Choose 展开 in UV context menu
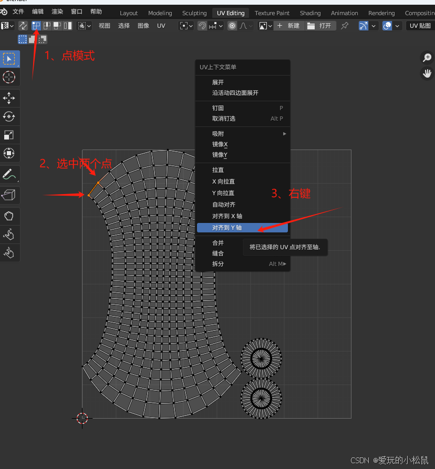Viewport: 435px width, 469px height. (x=242, y=82)
